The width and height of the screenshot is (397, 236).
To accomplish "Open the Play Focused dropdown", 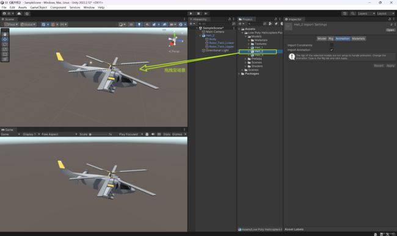I will click(x=131, y=134).
